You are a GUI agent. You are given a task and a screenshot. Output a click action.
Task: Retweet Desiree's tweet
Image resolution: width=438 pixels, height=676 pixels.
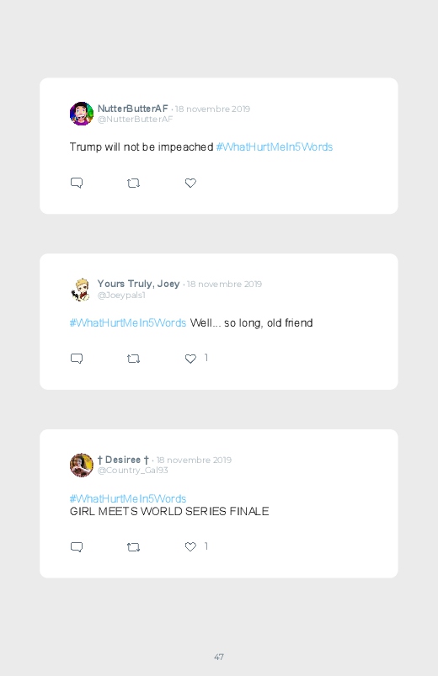[133, 547]
